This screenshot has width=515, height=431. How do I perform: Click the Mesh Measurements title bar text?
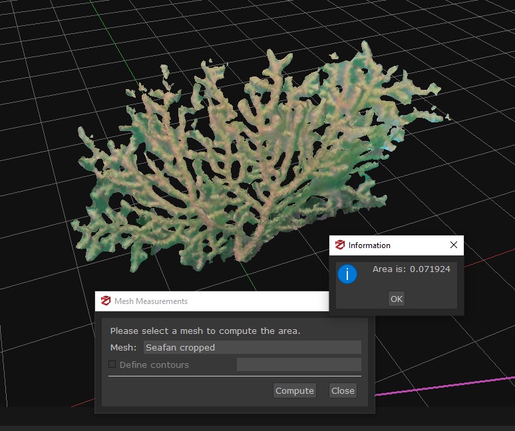pos(151,301)
